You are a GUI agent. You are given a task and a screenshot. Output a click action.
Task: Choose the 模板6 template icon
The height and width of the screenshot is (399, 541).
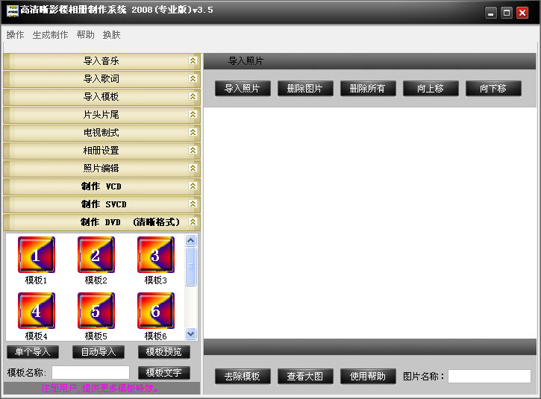pos(155,311)
